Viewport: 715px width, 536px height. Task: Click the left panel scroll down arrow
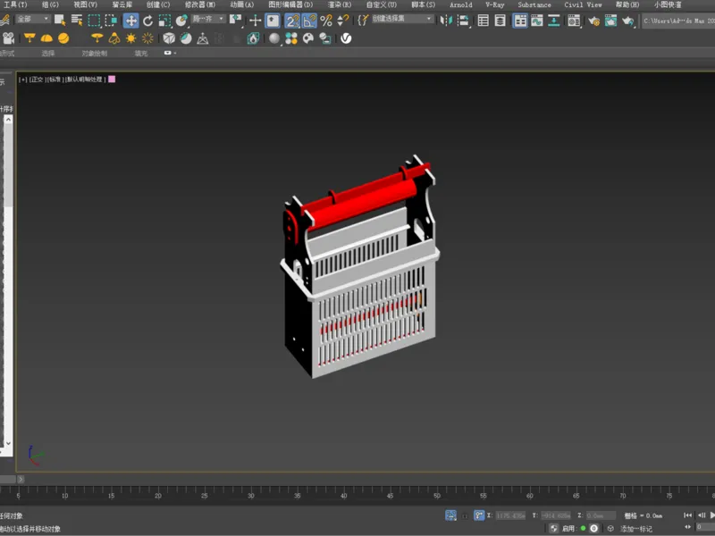[8, 443]
